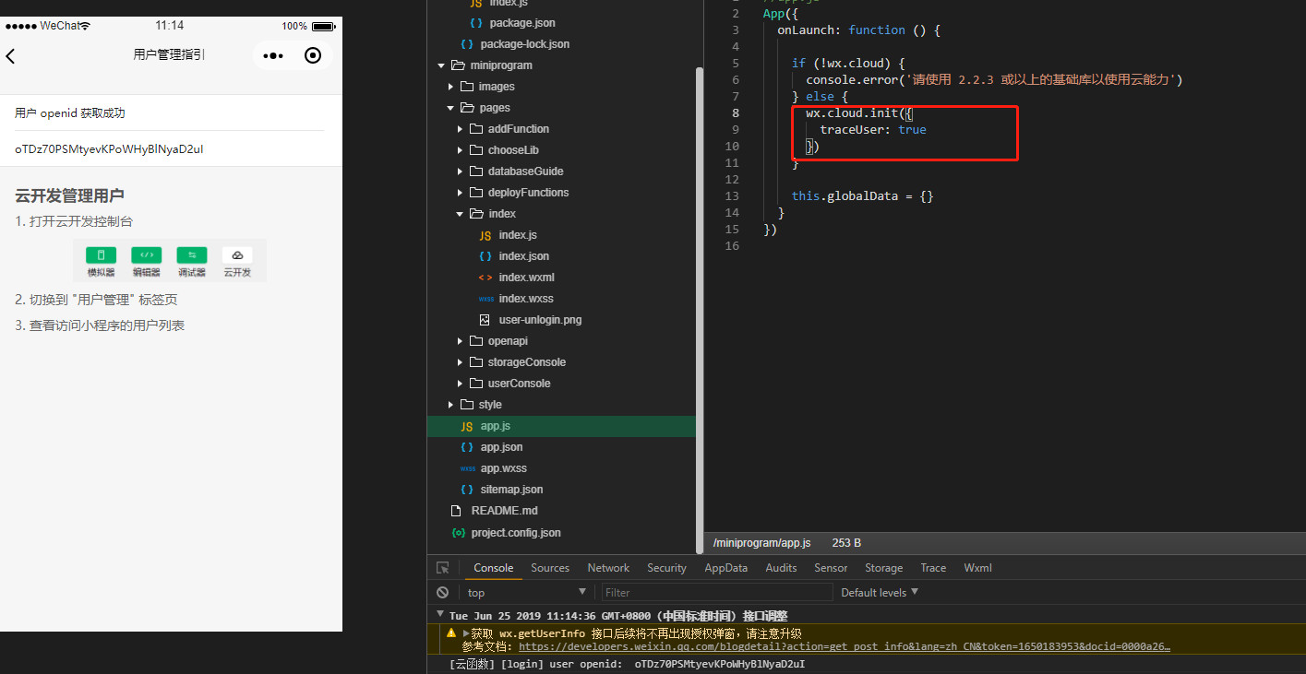Expand the userConsole folder
The height and width of the screenshot is (674, 1306).
click(460, 384)
